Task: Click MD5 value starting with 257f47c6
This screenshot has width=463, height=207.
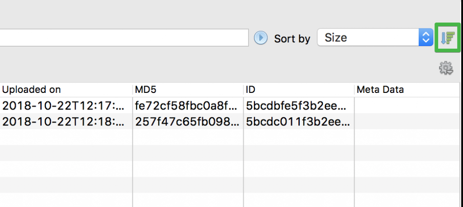Action: point(185,121)
